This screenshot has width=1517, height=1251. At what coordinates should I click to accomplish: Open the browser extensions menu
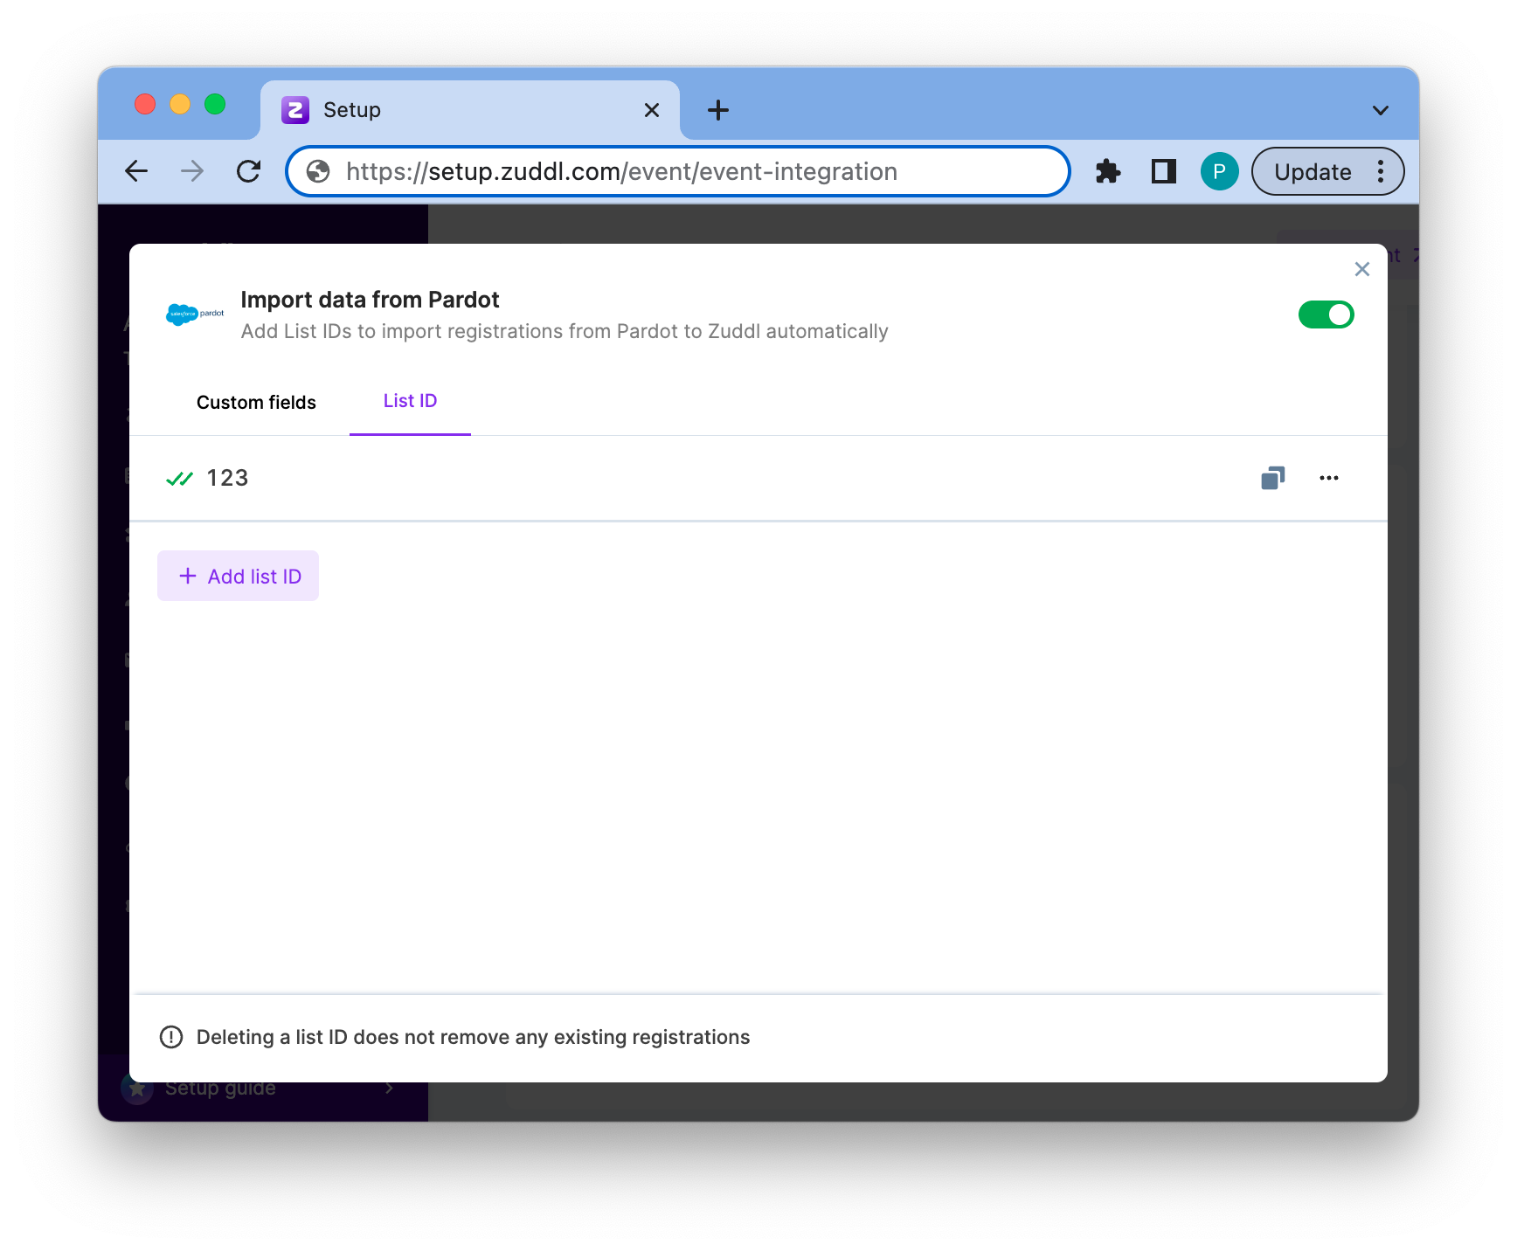click(1108, 171)
